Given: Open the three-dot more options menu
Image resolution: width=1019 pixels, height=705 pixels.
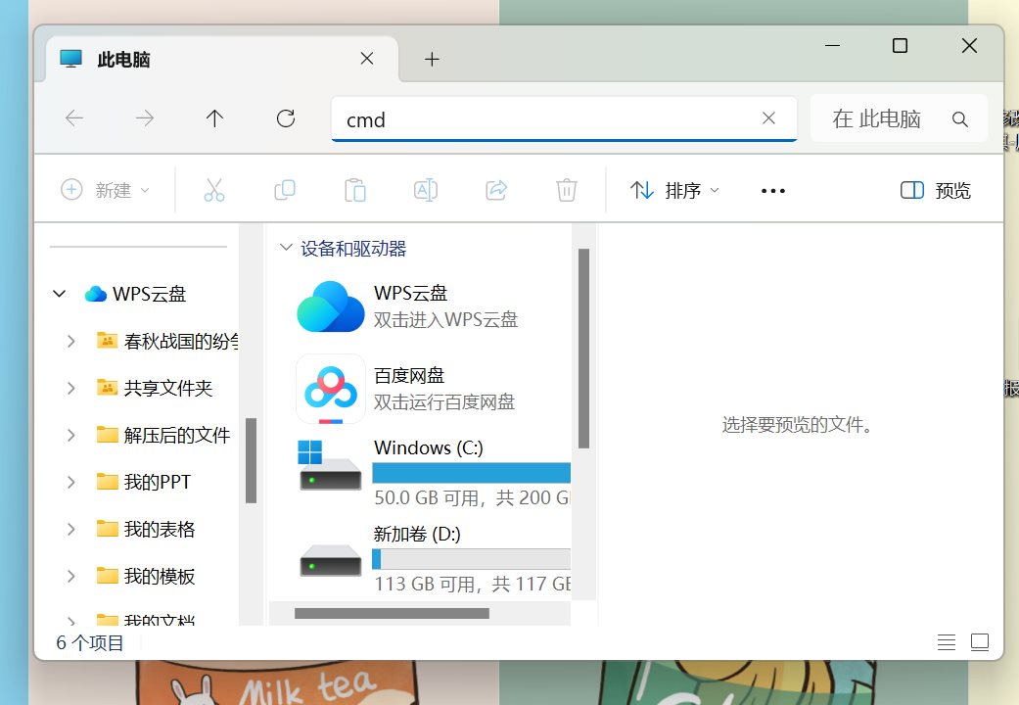Looking at the screenshot, I should tap(773, 191).
